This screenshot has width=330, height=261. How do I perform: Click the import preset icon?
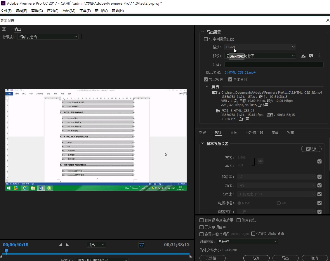(311, 56)
